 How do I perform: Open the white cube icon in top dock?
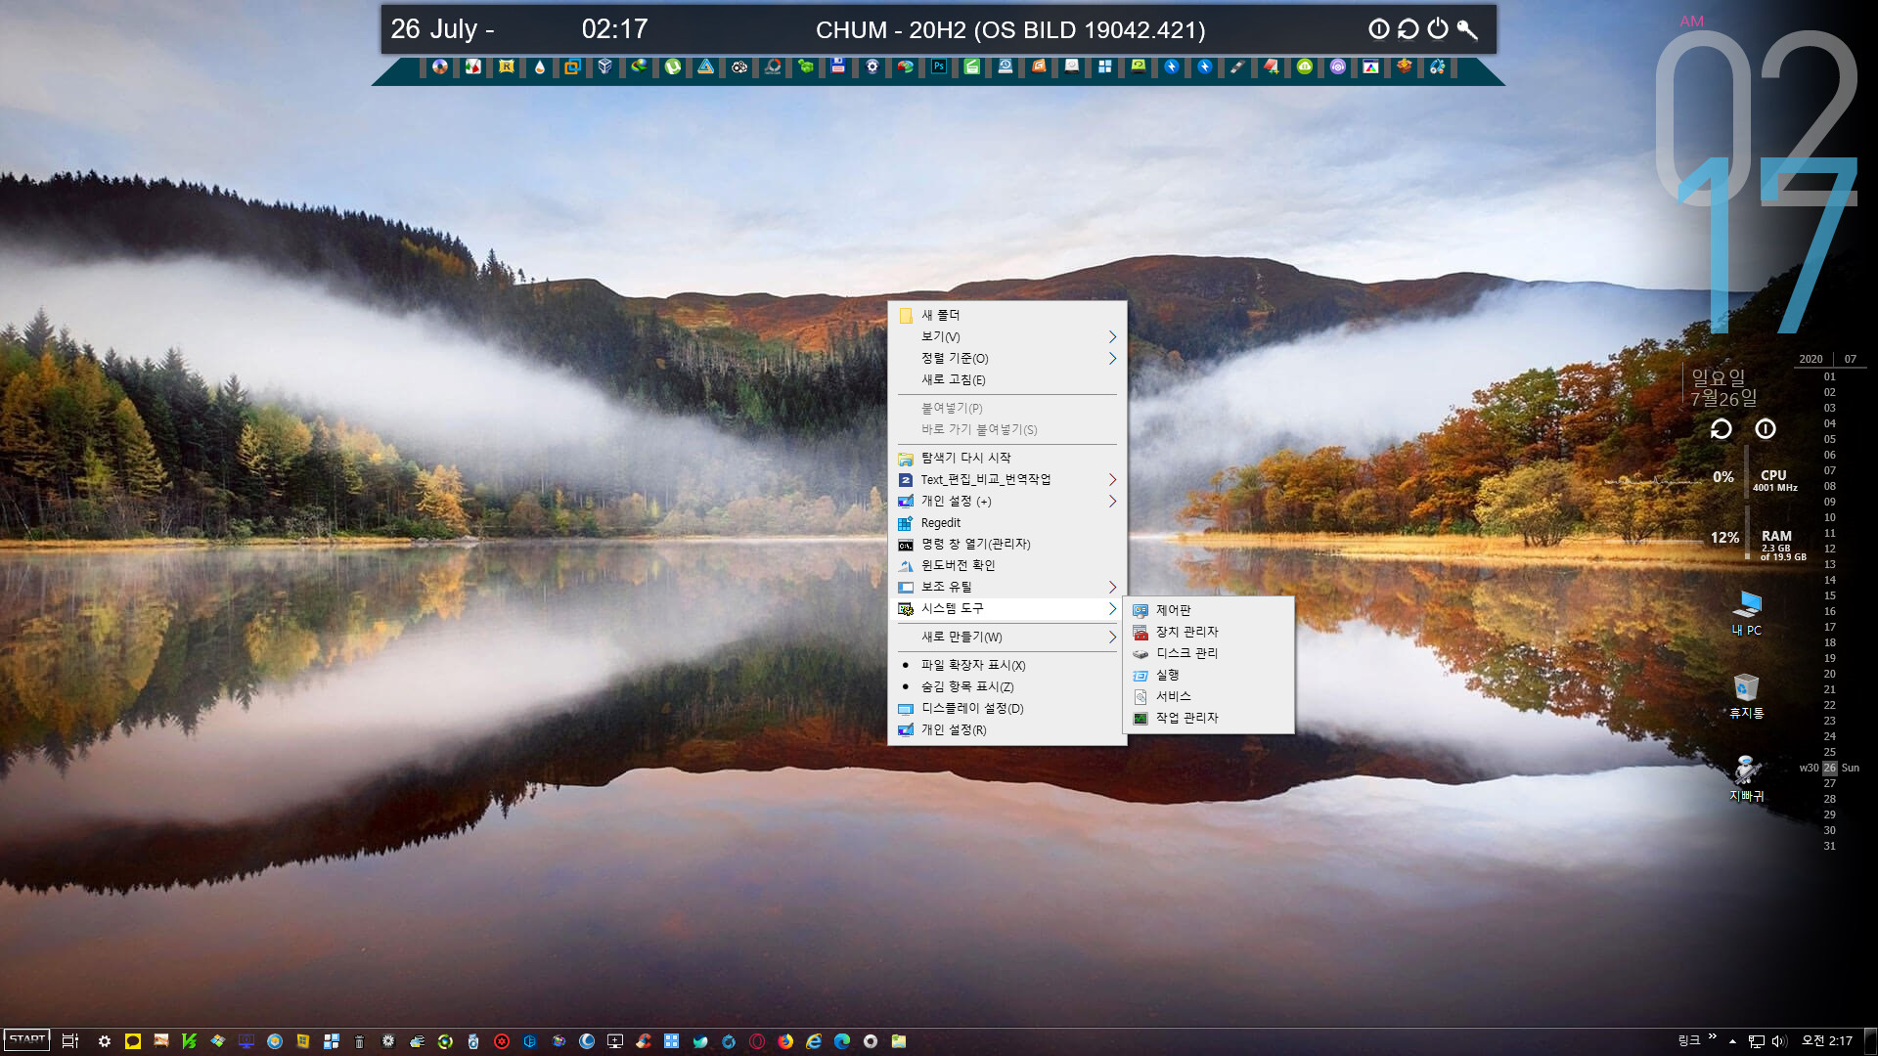tap(605, 66)
